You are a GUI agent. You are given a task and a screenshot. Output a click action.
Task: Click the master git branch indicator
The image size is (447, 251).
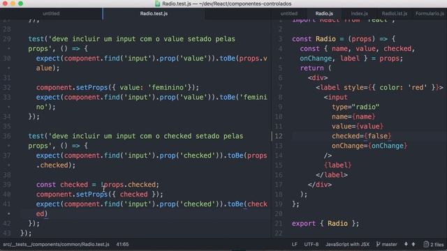[386, 244]
